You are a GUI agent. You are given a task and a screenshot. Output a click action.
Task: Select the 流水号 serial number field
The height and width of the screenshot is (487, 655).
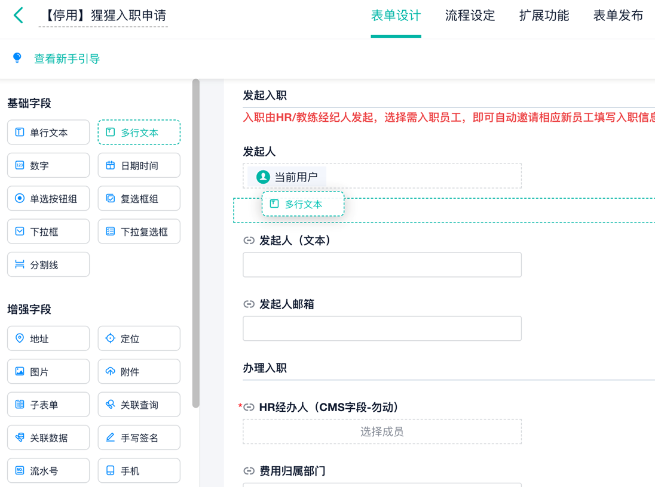48,470
